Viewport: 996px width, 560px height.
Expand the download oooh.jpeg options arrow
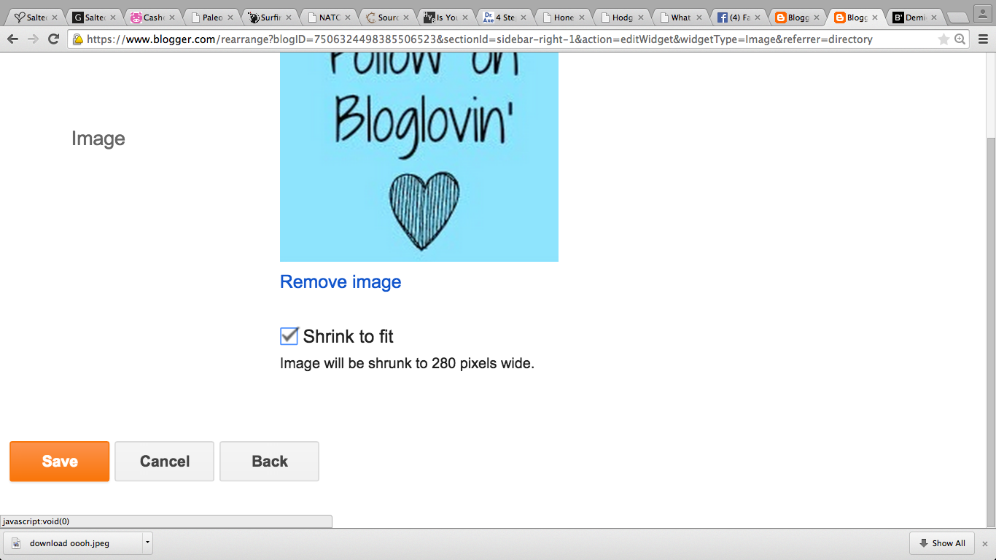click(x=147, y=543)
